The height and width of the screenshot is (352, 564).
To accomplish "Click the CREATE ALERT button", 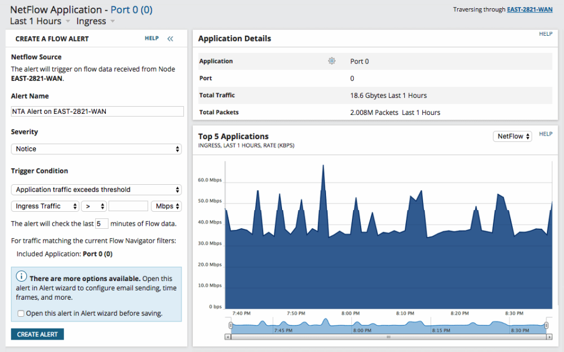I will 37,334.
